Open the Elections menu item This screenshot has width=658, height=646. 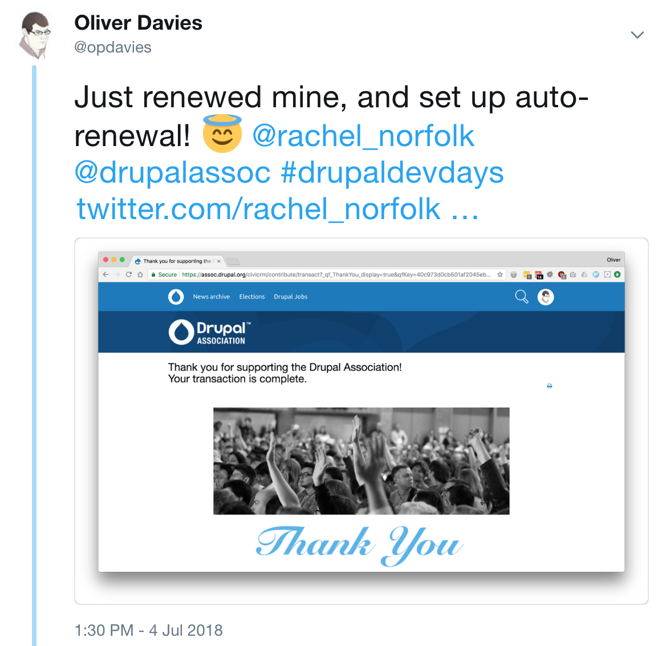click(252, 297)
